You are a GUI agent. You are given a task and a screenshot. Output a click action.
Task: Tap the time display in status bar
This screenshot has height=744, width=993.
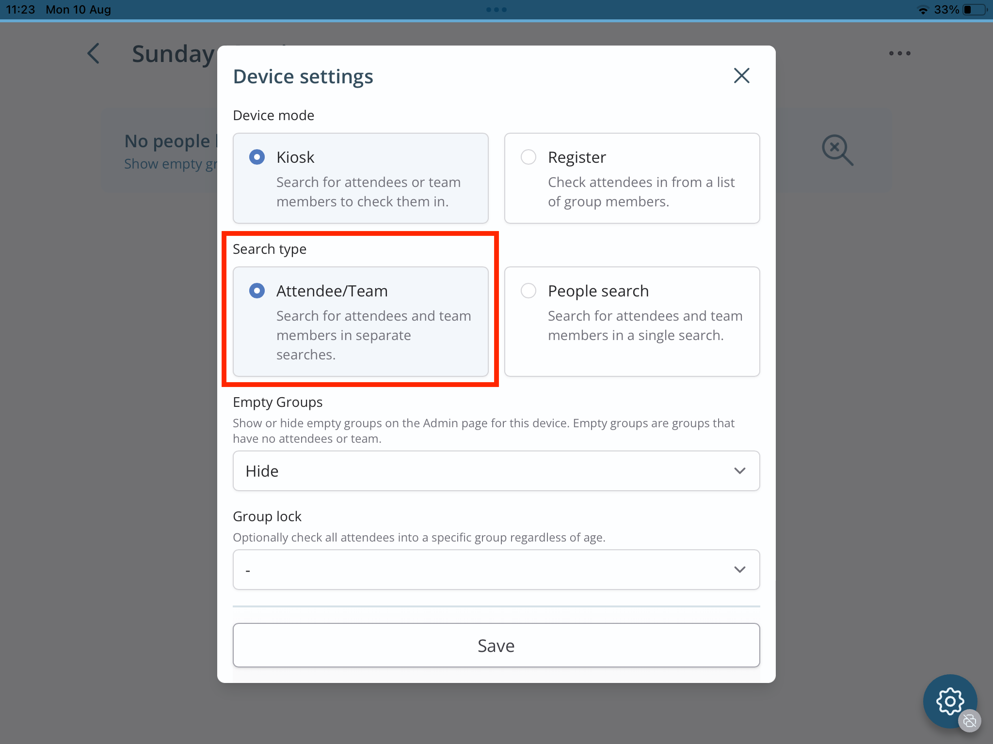(x=20, y=10)
